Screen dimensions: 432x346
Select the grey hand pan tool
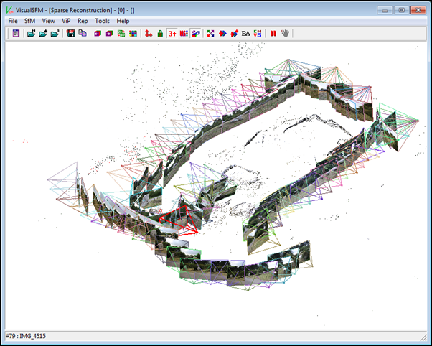285,34
